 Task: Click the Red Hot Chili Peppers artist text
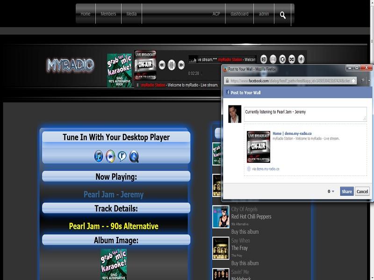point(251,217)
